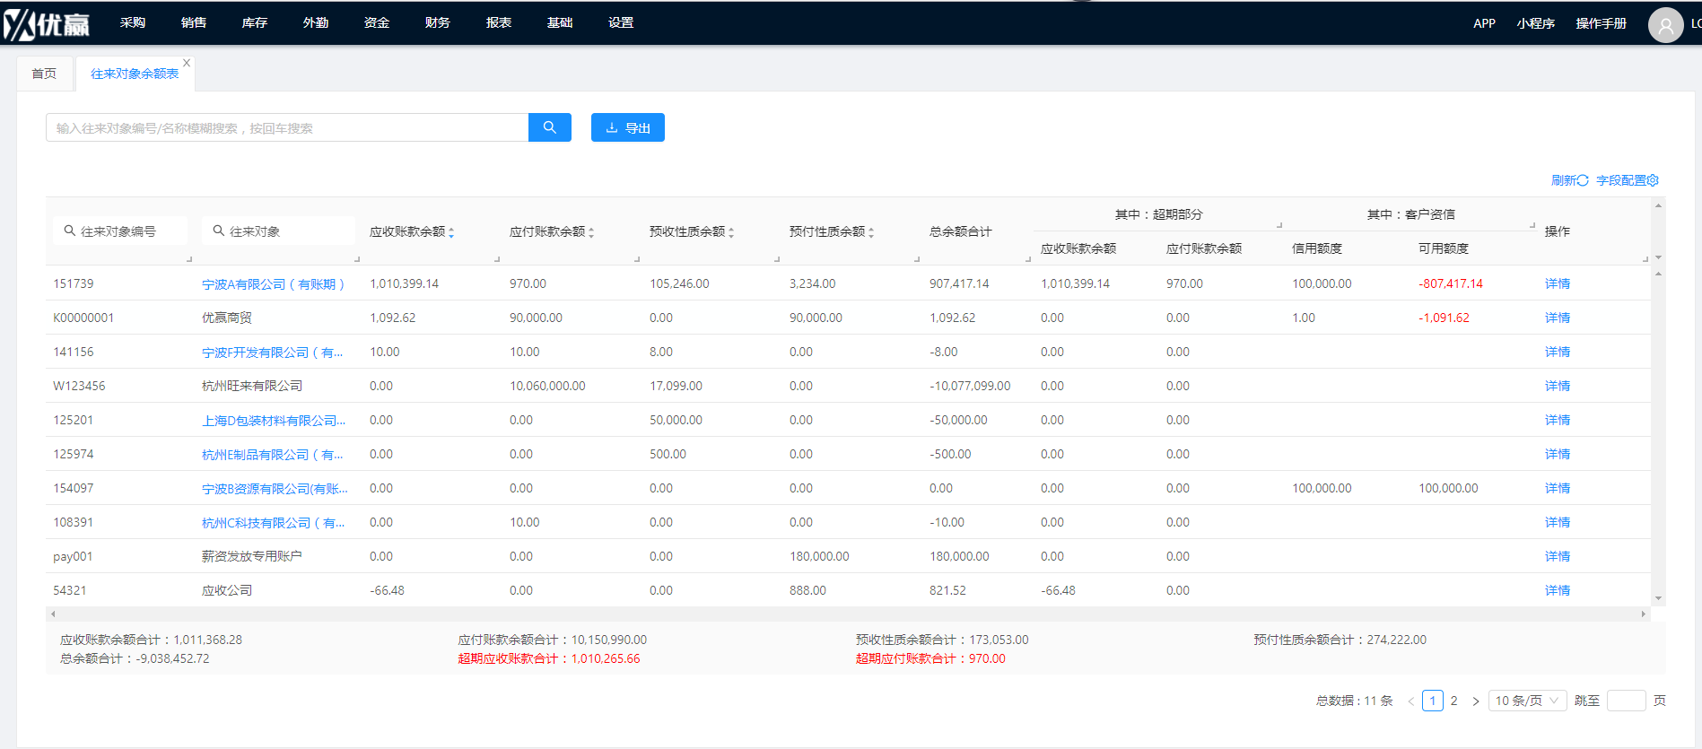Viewport: 1702px width, 749px height.
Task: Click the vertical table scrollbar
Action: click(x=1658, y=435)
